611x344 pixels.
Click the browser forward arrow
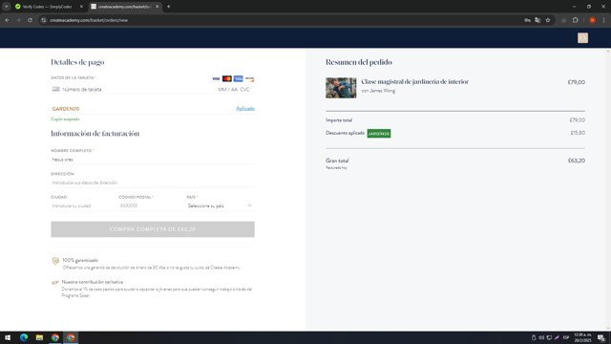click(18, 20)
